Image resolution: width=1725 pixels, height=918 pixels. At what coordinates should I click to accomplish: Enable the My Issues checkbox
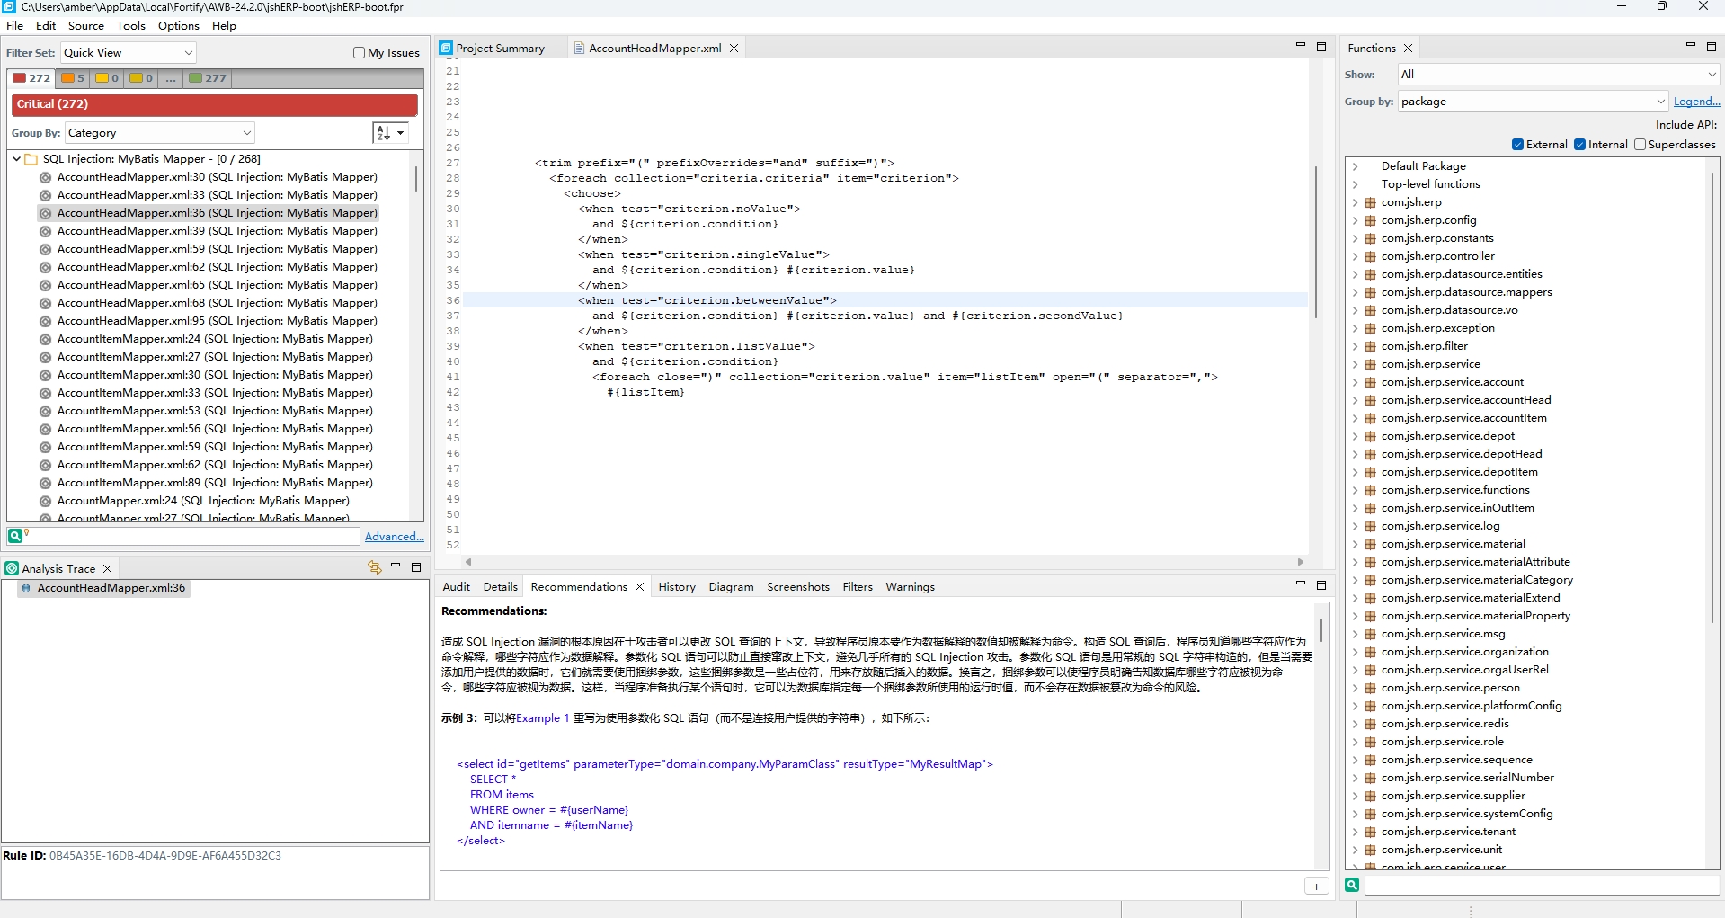point(360,53)
